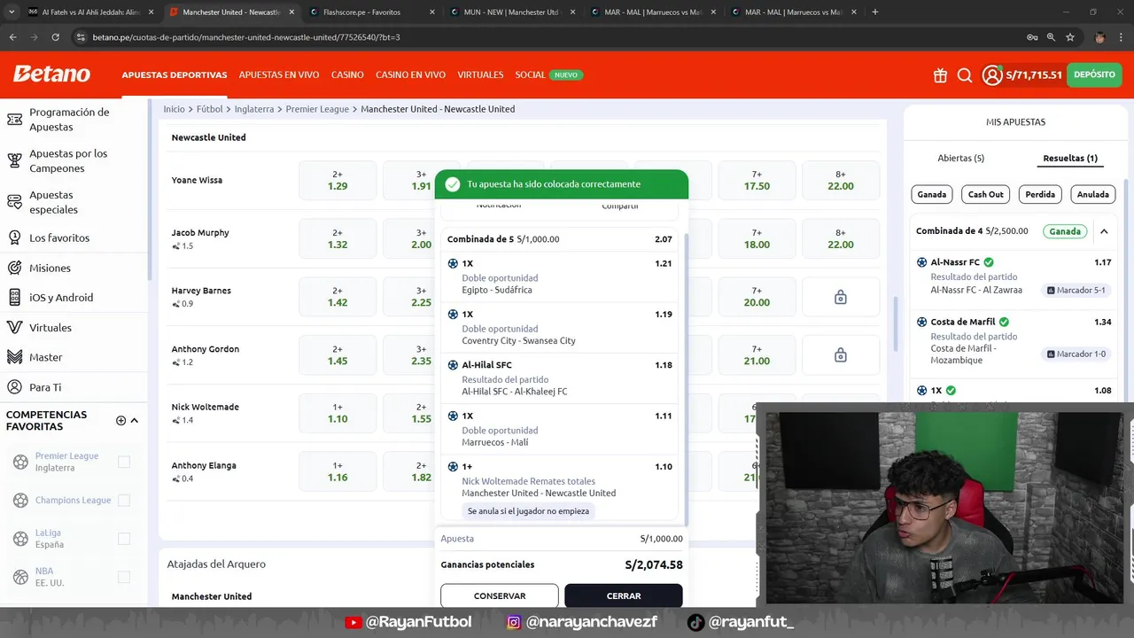Screen dimensions: 1134x638
Task: Open the gift box promotions icon
Action: click(x=940, y=75)
